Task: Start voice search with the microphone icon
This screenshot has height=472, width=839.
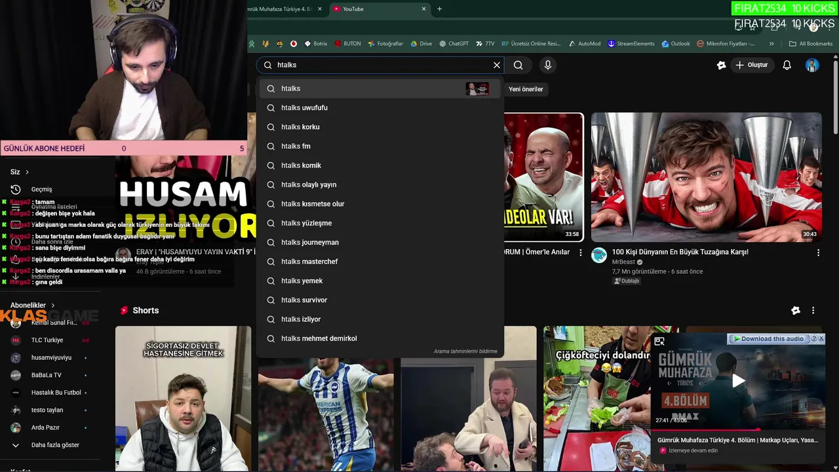Action: coord(548,65)
